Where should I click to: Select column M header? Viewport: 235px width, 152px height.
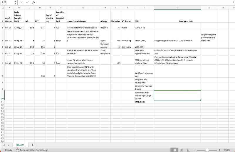click(209, 8)
